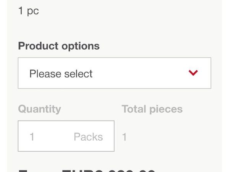This screenshot has height=172, width=229.
Task: Click the "Product options" heading
Action: click(59, 46)
